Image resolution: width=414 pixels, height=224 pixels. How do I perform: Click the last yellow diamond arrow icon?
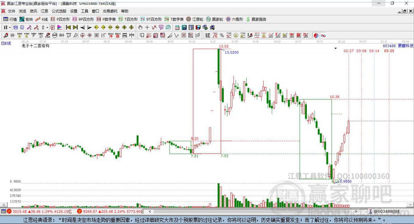pos(131,27)
